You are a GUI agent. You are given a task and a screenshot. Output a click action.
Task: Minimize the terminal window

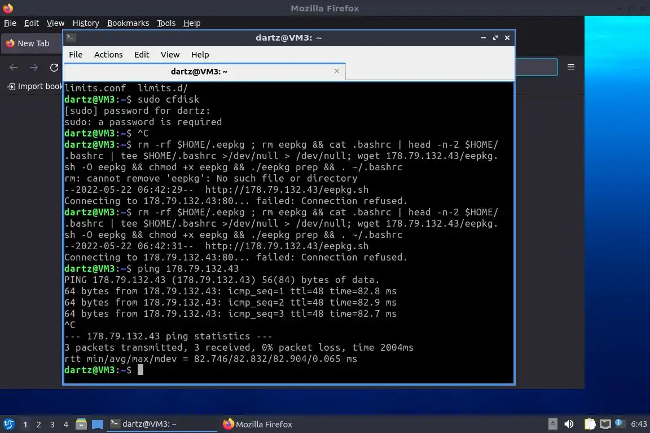pos(484,38)
